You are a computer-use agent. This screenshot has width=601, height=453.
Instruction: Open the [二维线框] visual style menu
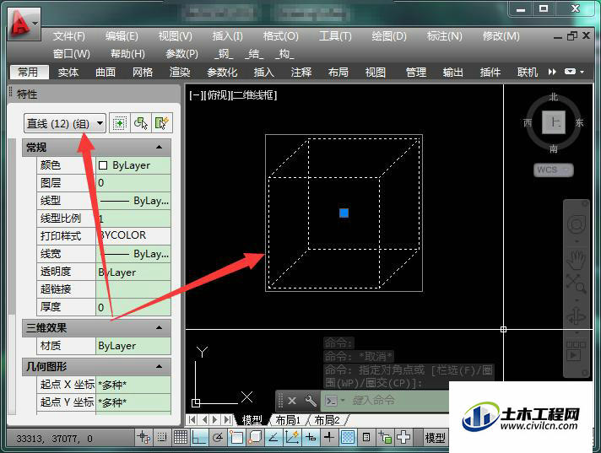pos(253,95)
